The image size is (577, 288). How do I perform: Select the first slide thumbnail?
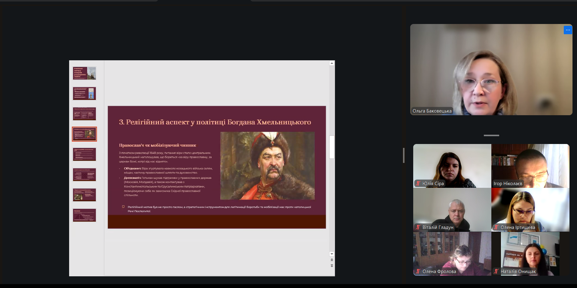point(84,73)
